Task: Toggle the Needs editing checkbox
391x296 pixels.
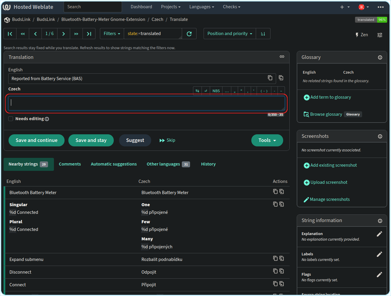Action: (x=11, y=119)
